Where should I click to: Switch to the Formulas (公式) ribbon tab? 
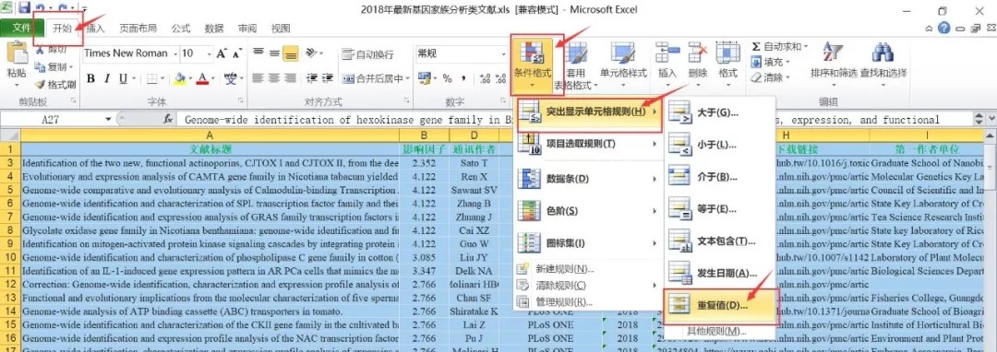click(x=181, y=29)
